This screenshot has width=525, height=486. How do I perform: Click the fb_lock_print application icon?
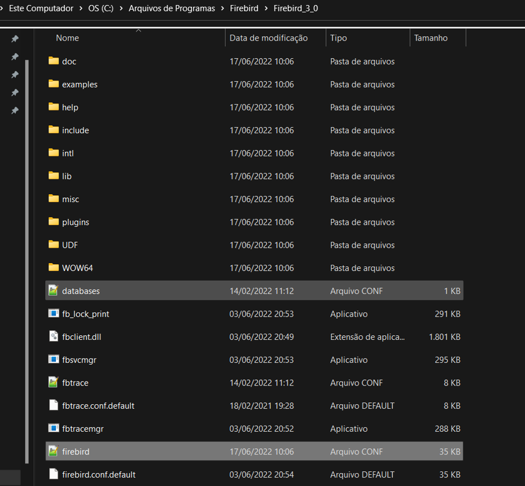pos(54,313)
